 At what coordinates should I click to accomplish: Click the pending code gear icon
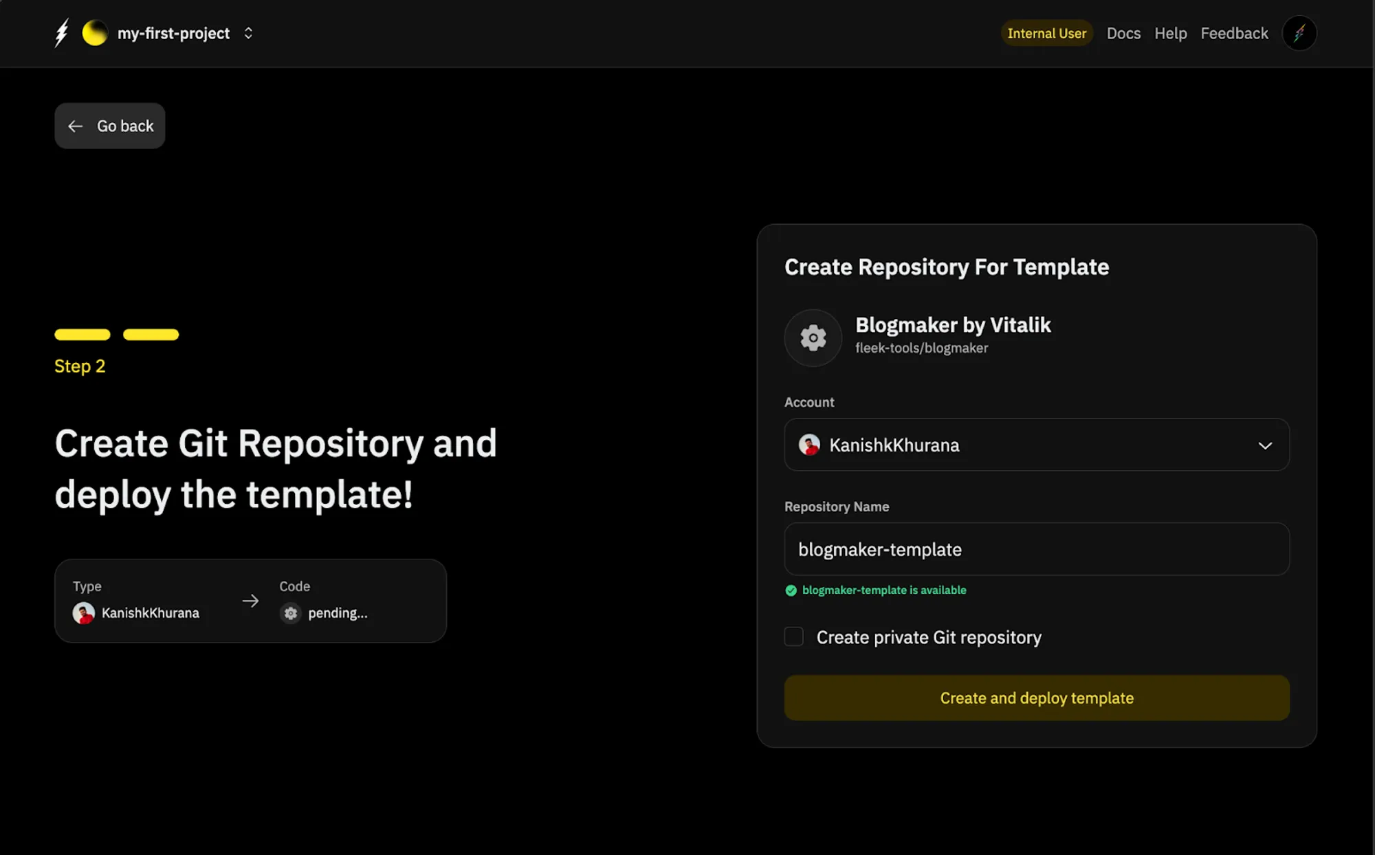point(291,613)
